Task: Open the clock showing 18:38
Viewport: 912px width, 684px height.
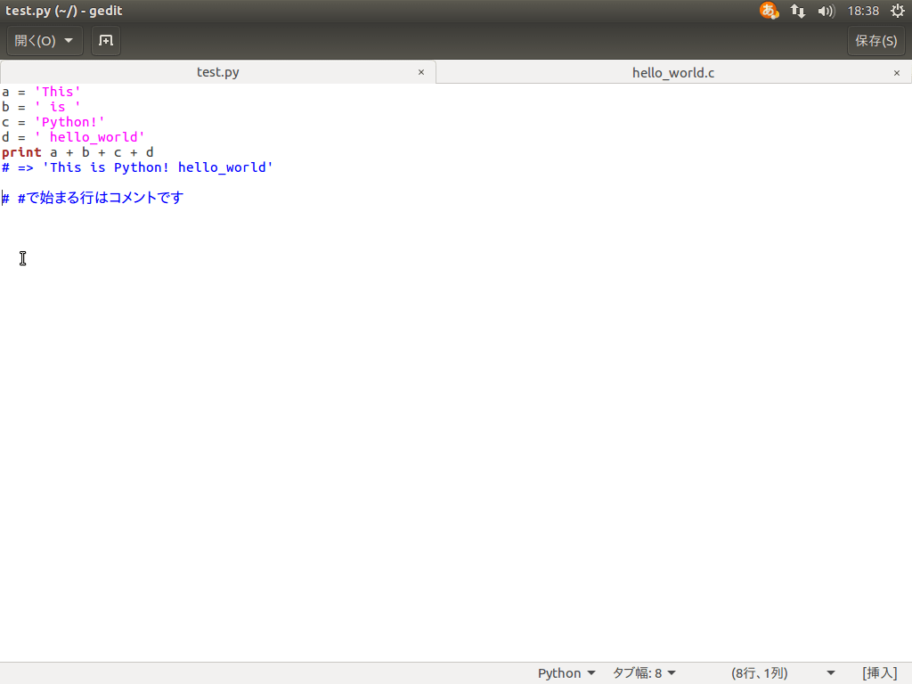Action: tap(862, 11)
